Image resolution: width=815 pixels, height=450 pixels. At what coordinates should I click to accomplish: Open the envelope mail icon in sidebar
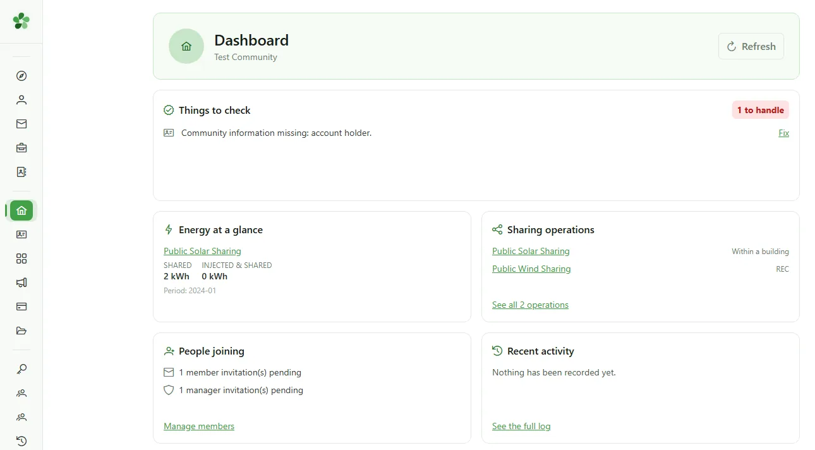tap(21, 124)
